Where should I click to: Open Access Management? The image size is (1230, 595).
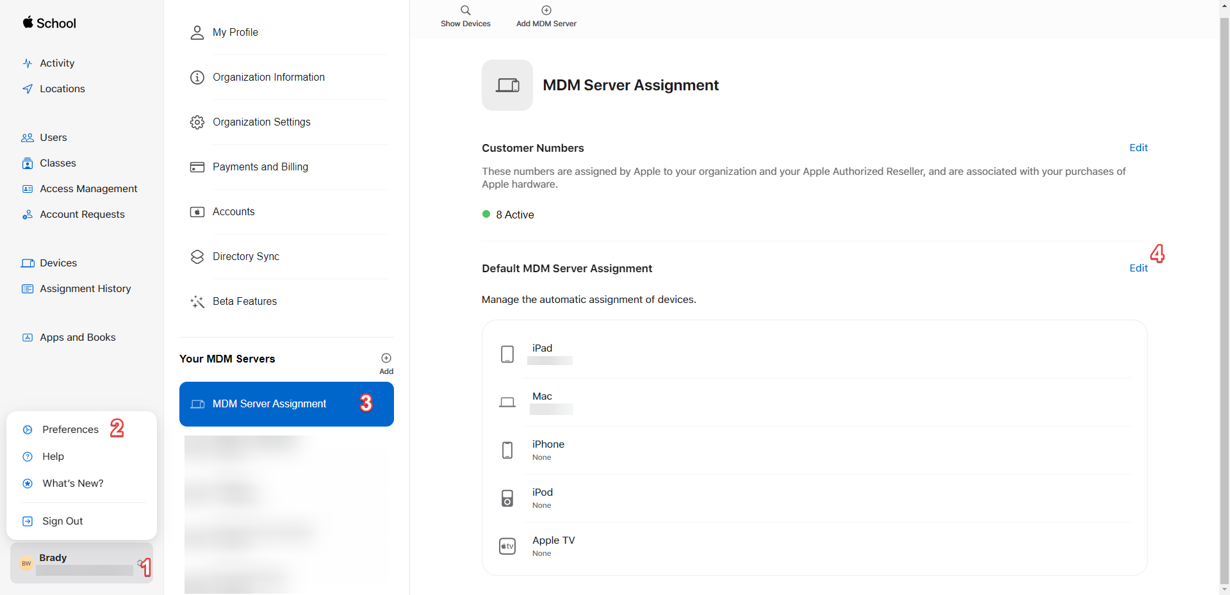(x=88, y=188)
